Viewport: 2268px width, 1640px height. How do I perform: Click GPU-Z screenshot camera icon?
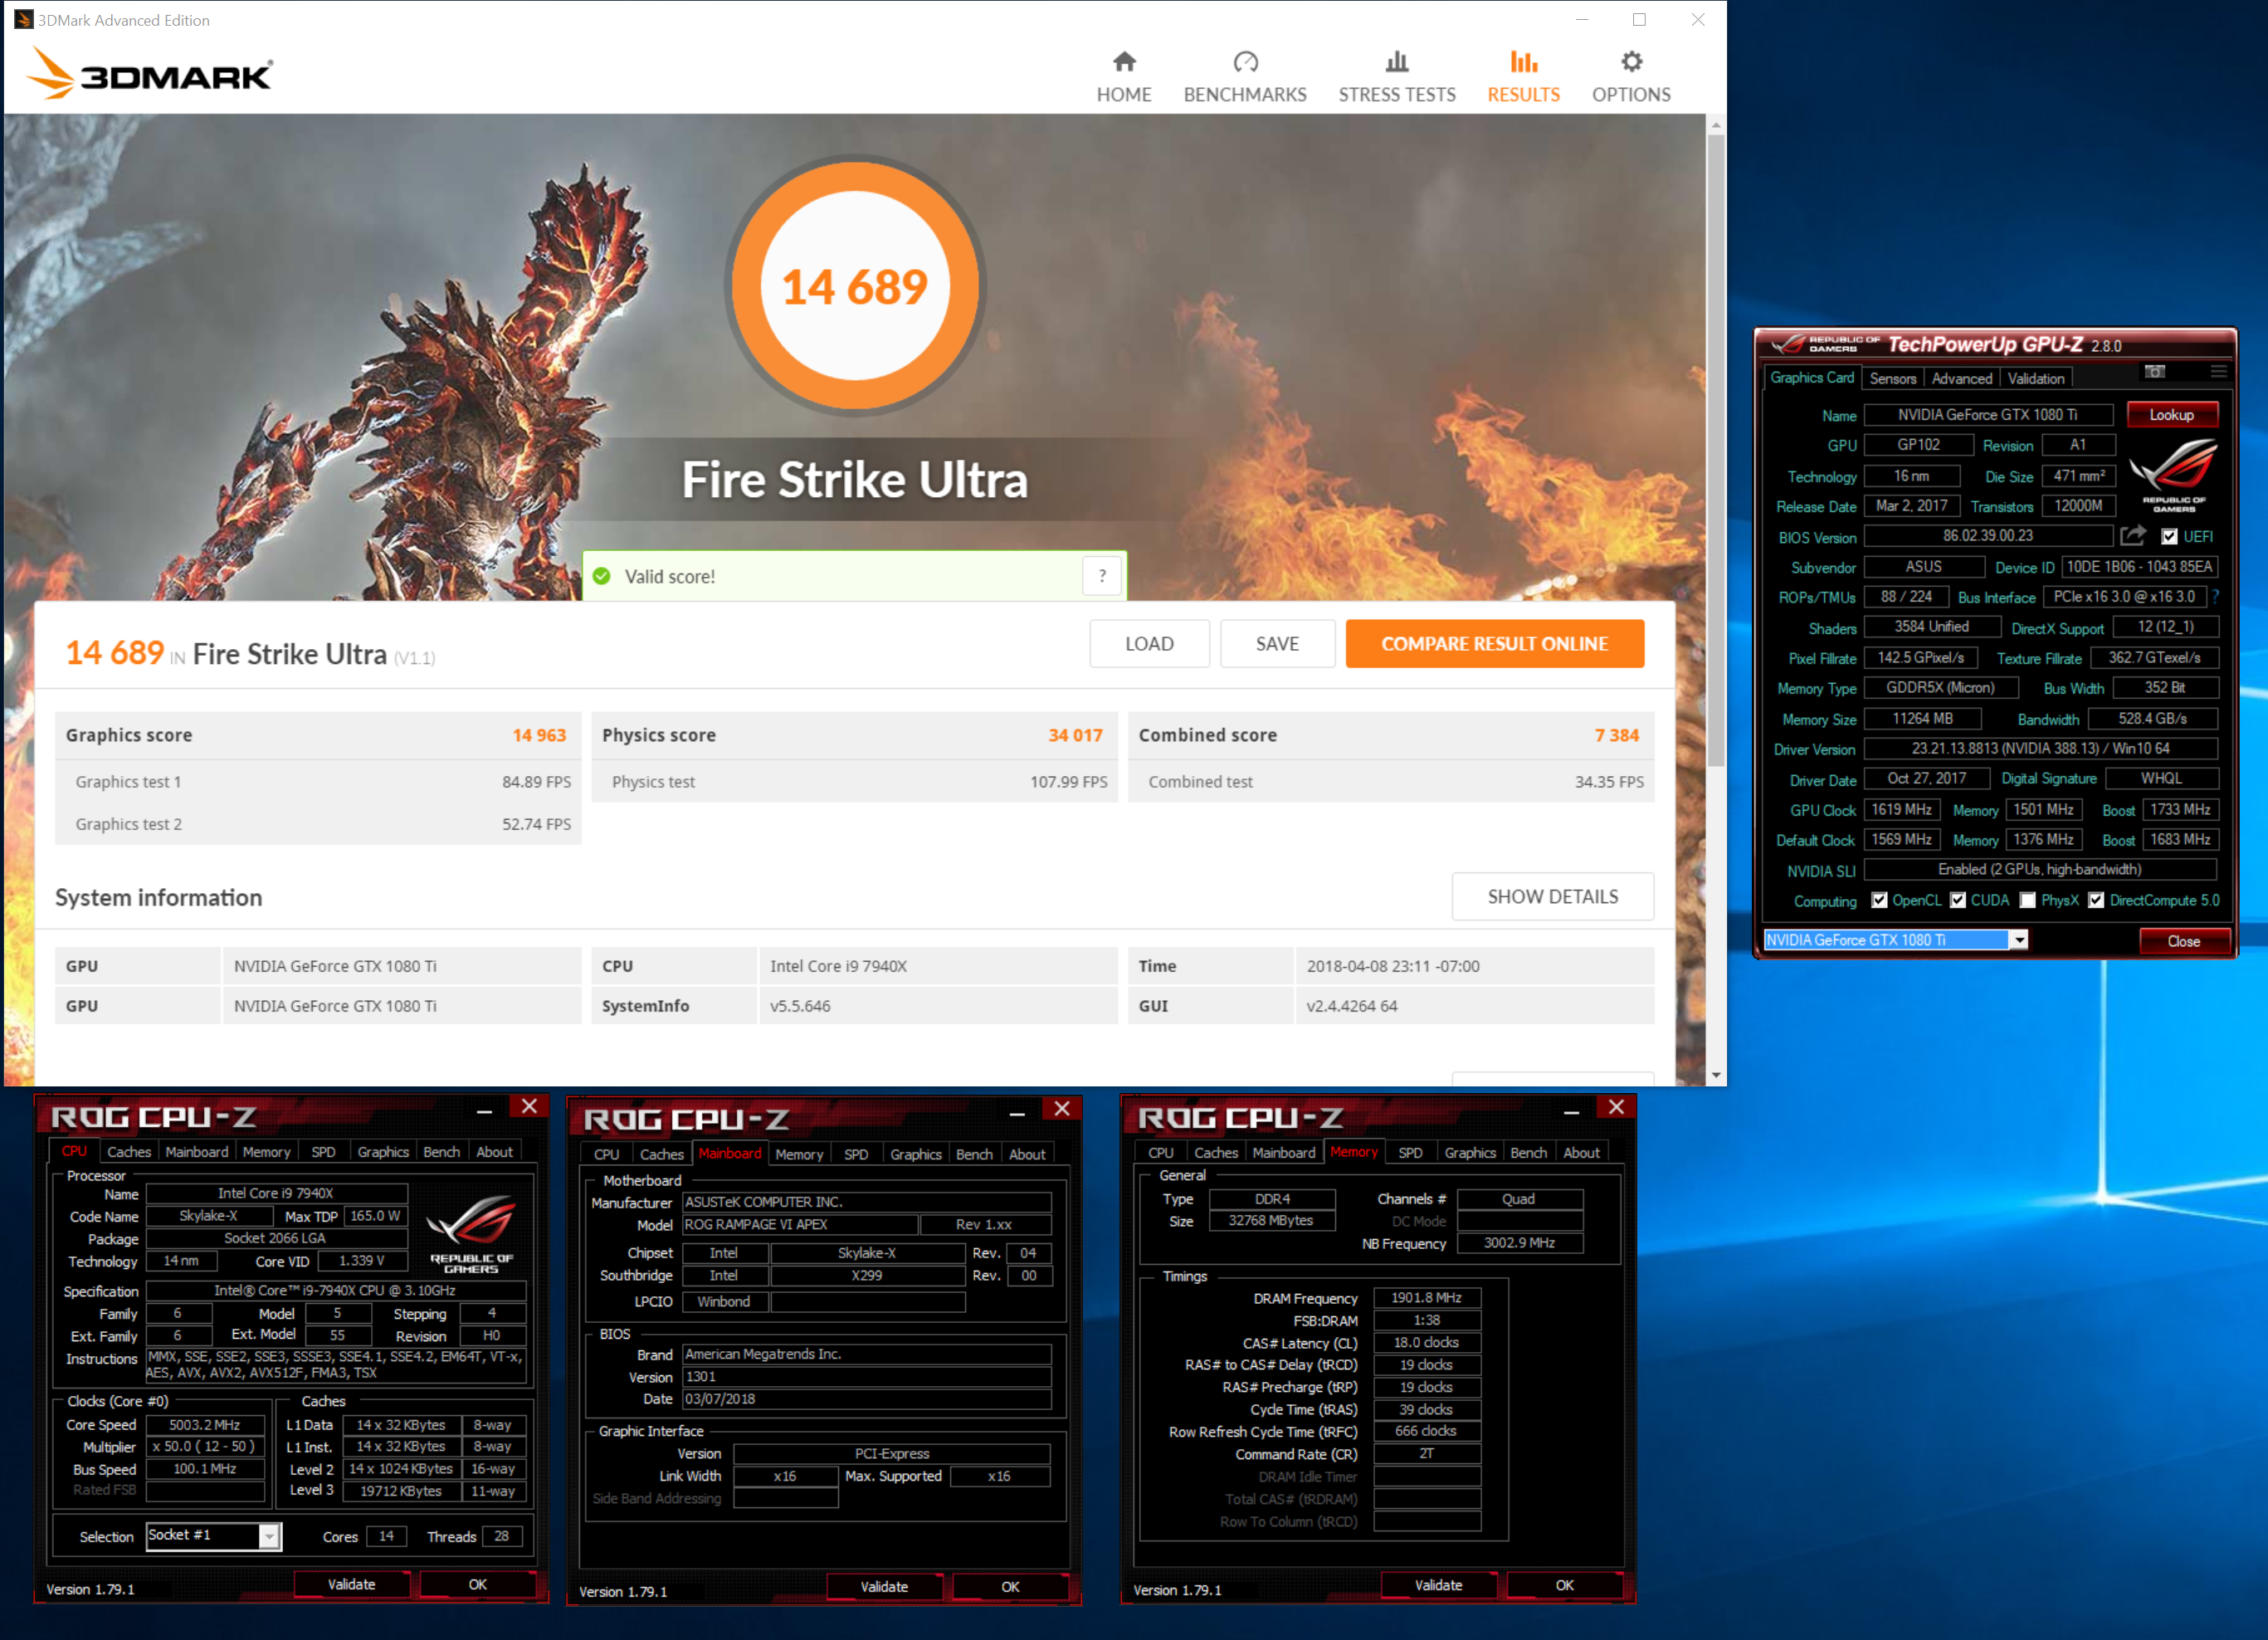[2155, 372]
